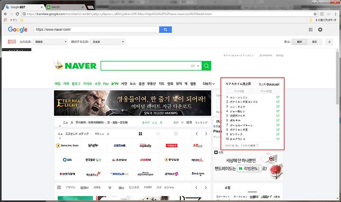
Task: Open the 뉴스 news menu item
Action: coord(133,84)
